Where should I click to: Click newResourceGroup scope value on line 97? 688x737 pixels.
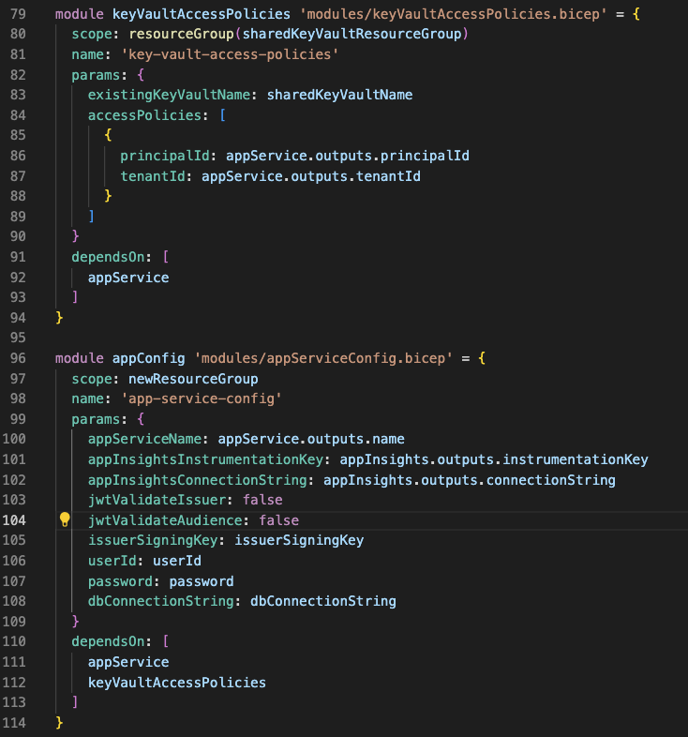(193, 379)
